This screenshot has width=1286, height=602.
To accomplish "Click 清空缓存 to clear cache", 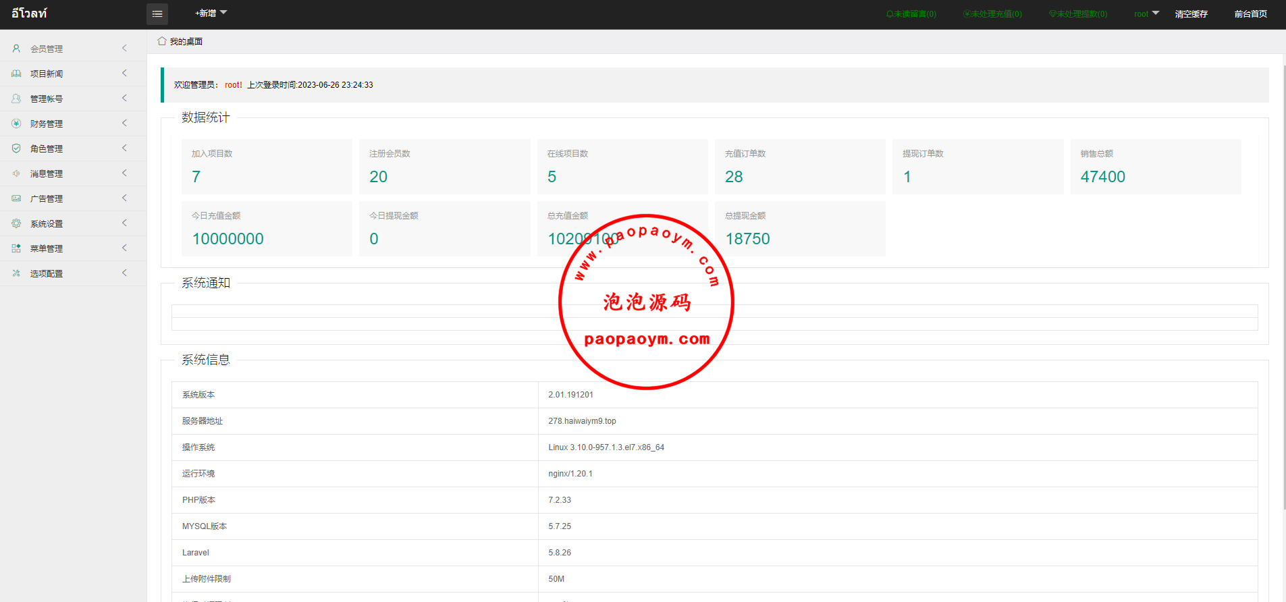I will click(x=1191, y=14).
